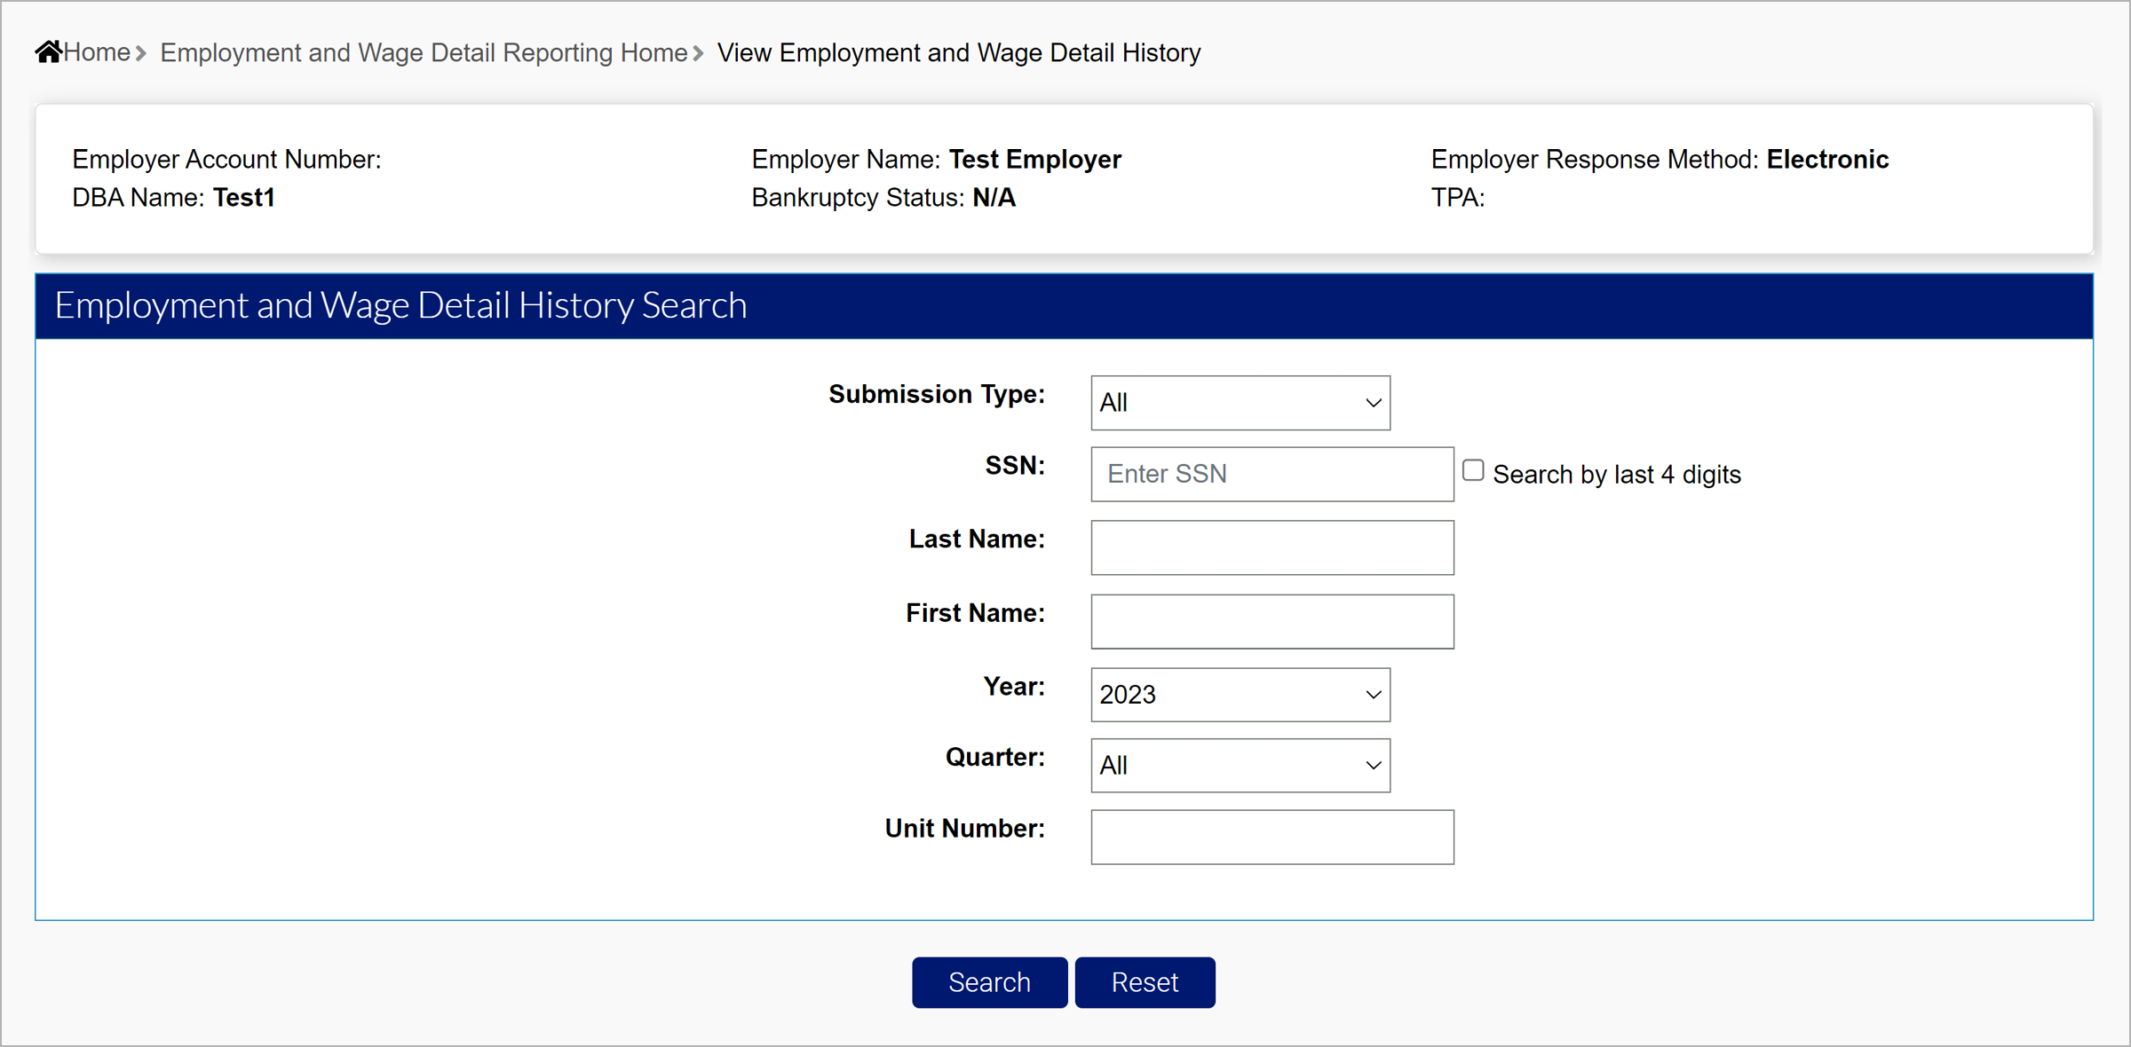Click the Year dropdown arrow

coord(1373,695)
